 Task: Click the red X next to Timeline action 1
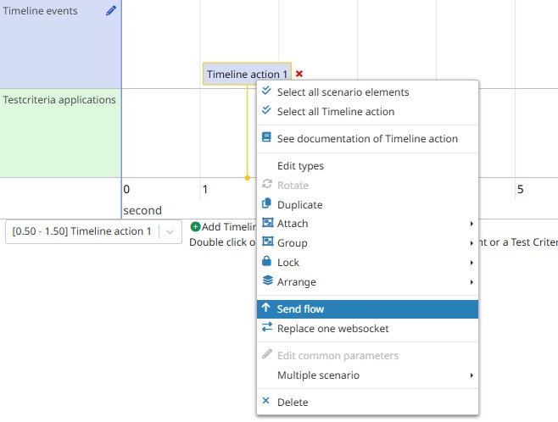point(299,75)
